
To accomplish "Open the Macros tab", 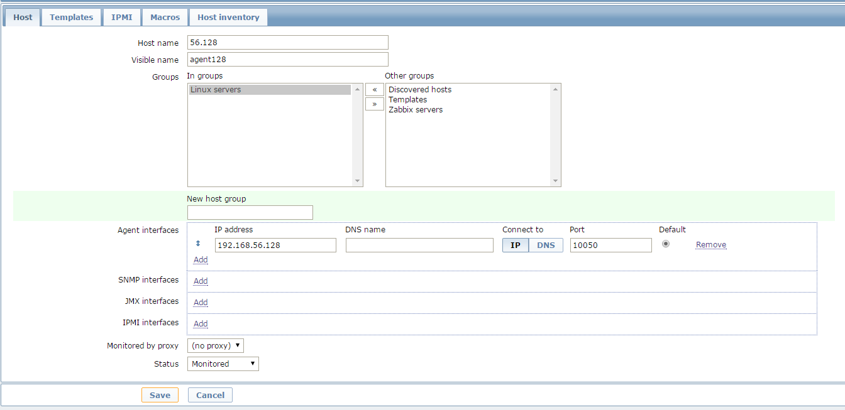I will (x=165, y=17).
